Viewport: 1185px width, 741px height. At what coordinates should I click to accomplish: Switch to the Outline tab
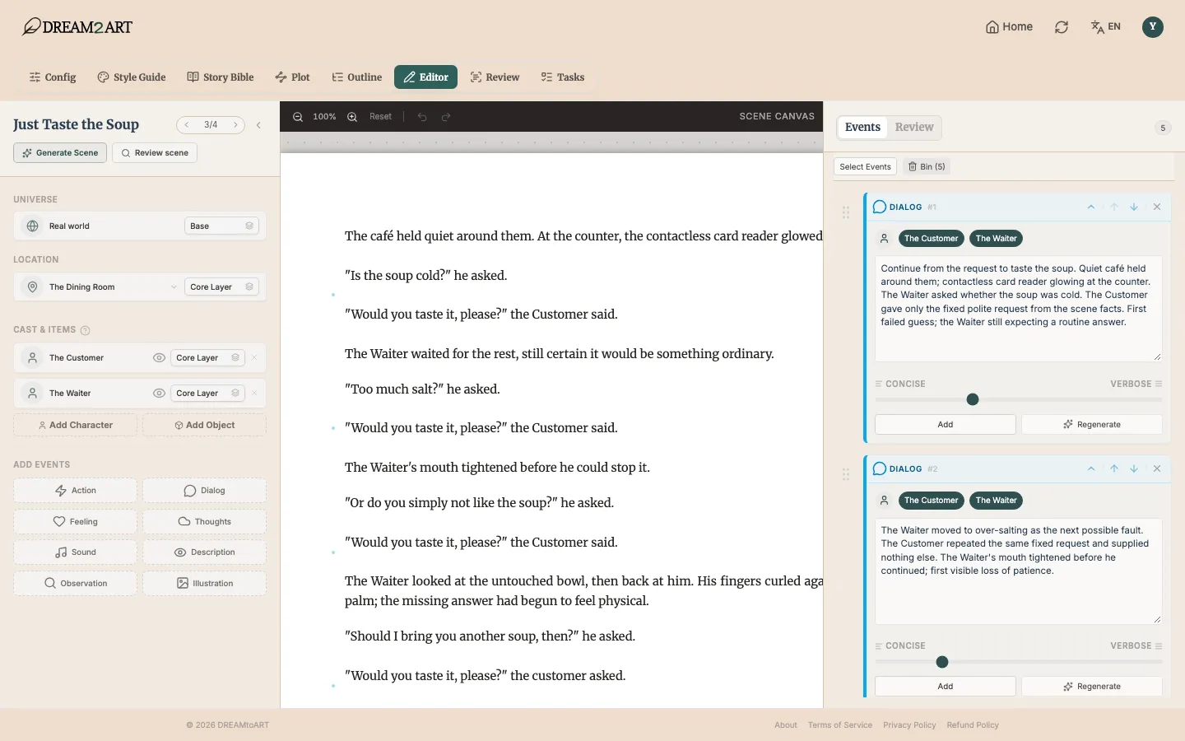click(x=357, y=77)
